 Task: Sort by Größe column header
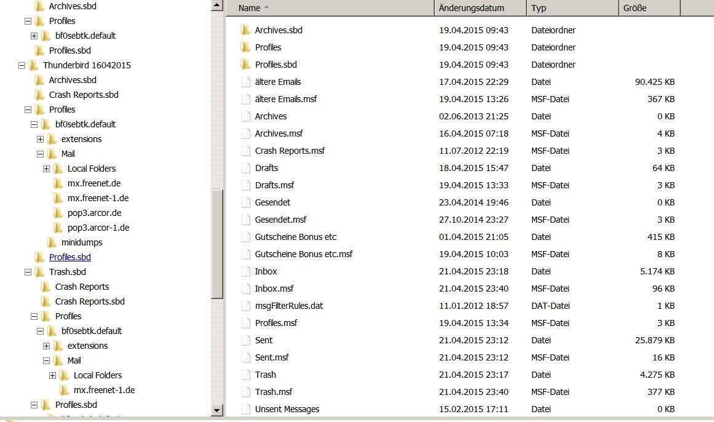[x=649, y=8]
